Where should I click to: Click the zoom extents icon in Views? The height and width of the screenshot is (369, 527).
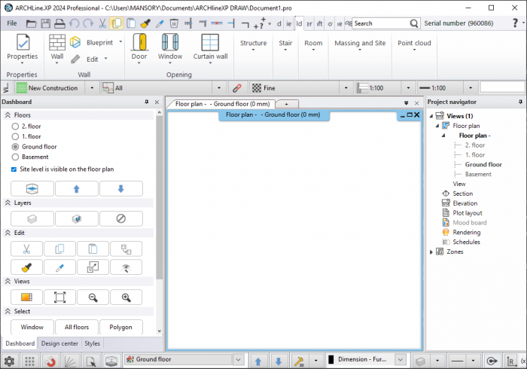pos(59,297)
